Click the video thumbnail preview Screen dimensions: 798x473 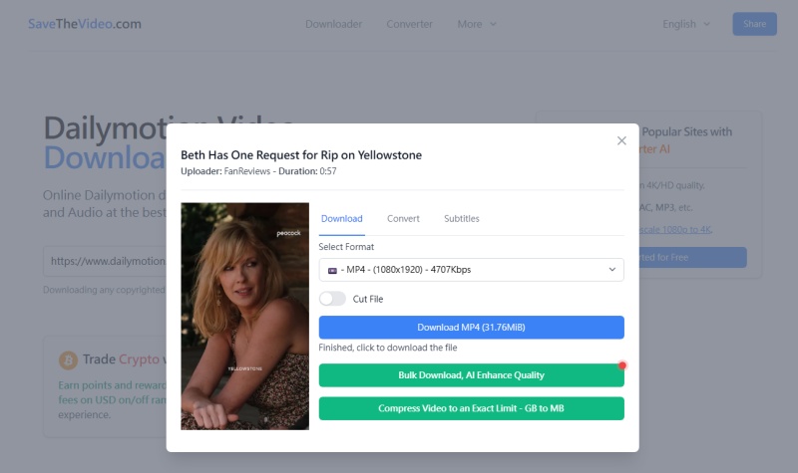click(244, 316)
